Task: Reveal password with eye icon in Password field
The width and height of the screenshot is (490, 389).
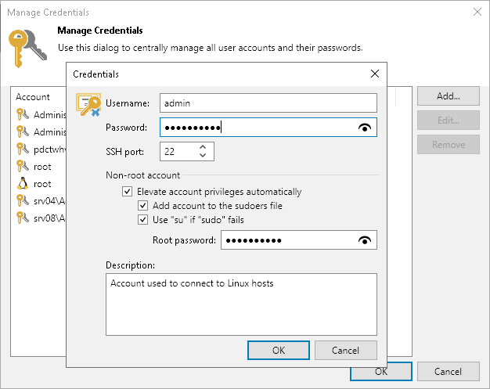Action: [x=363, y=128]
